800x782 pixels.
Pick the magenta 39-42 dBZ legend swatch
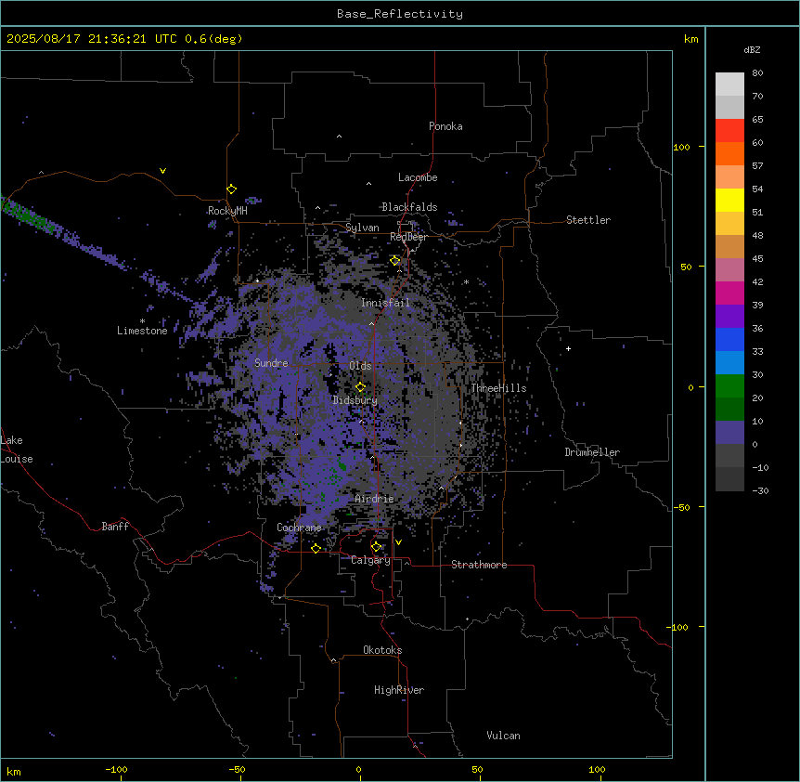click(x=729, y=293)
